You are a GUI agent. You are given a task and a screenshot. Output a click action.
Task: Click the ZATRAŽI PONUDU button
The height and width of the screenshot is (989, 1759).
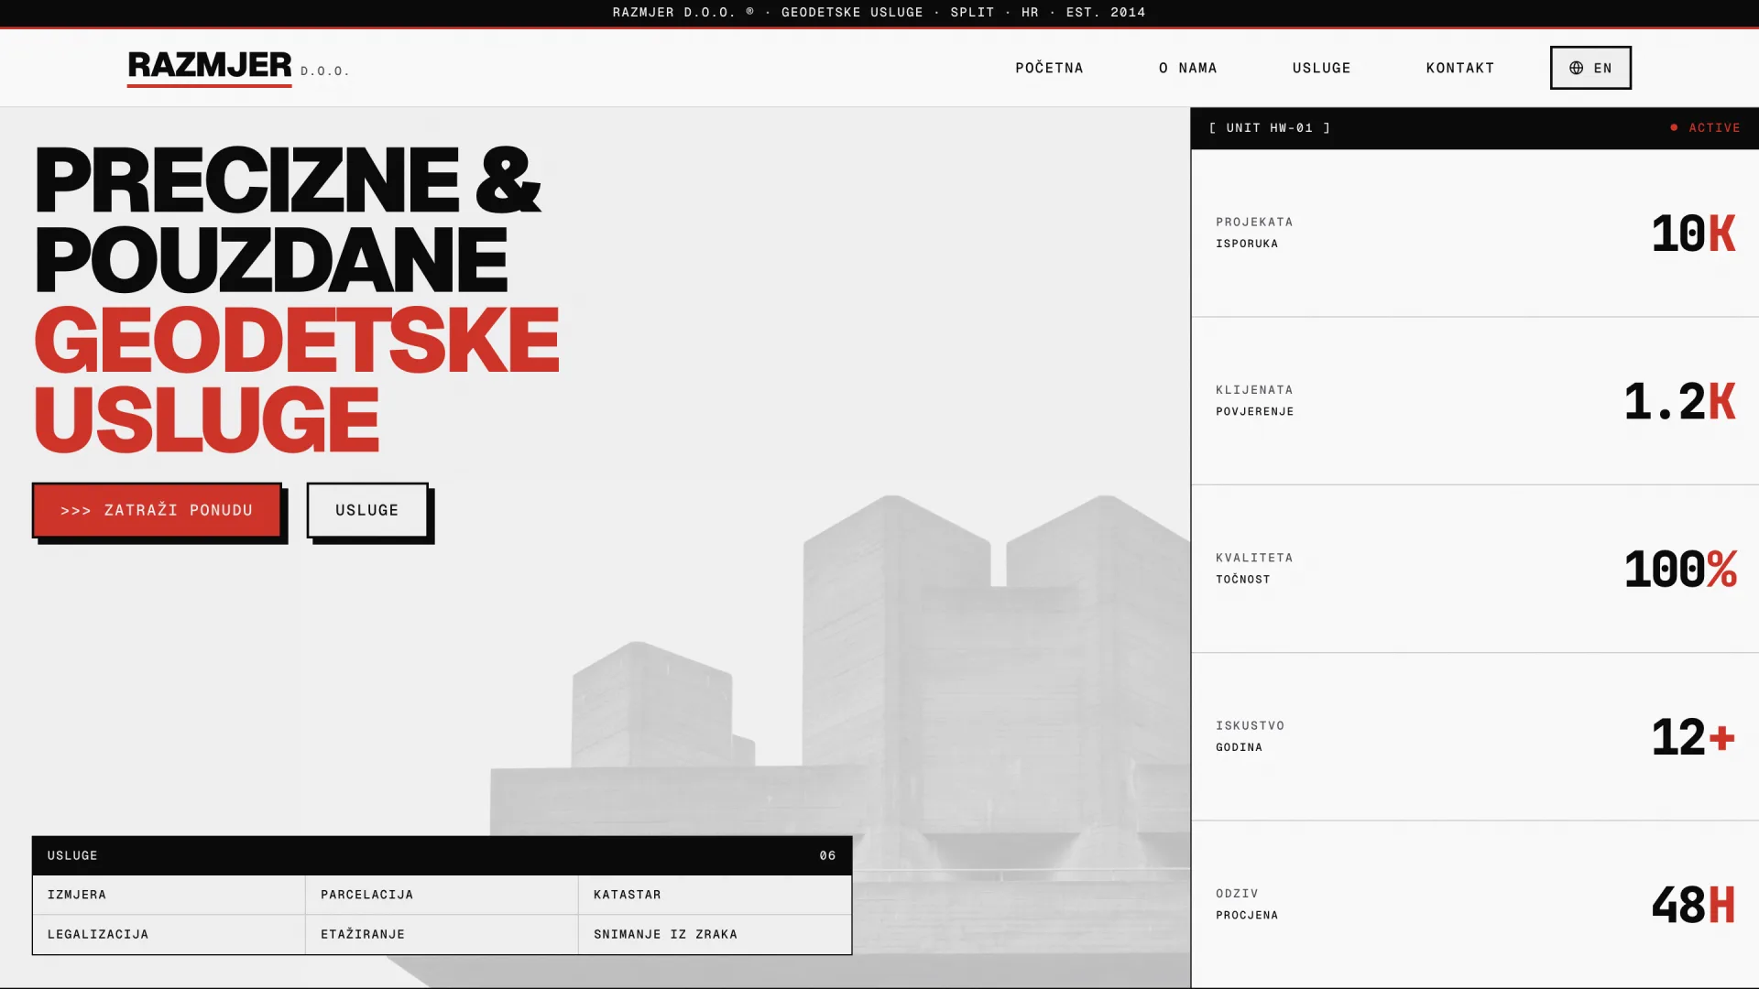pyautogui.click(x=157, y=510)
